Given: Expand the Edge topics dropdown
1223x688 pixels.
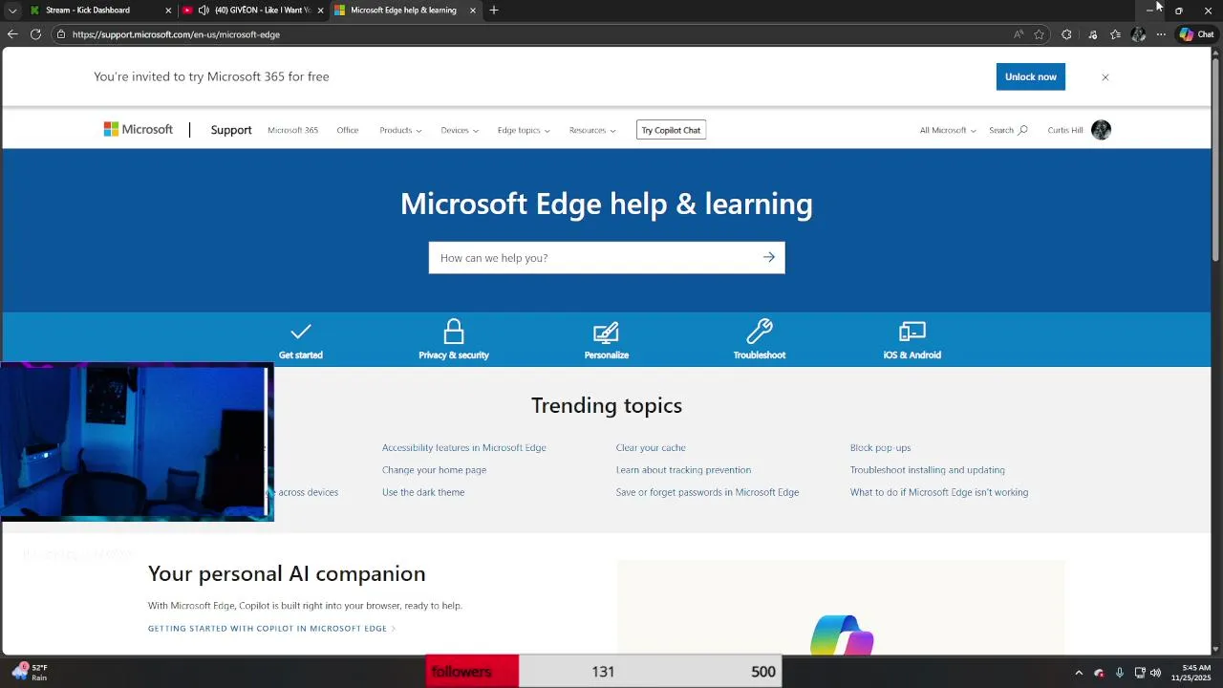Looking at the screenshot, I should [524, 130].
